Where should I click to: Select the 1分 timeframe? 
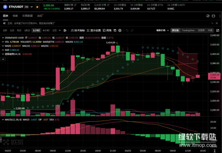point(12,30)
